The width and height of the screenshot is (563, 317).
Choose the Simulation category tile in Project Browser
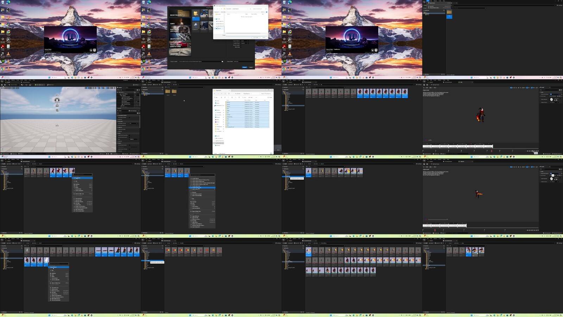click(180, 52)
